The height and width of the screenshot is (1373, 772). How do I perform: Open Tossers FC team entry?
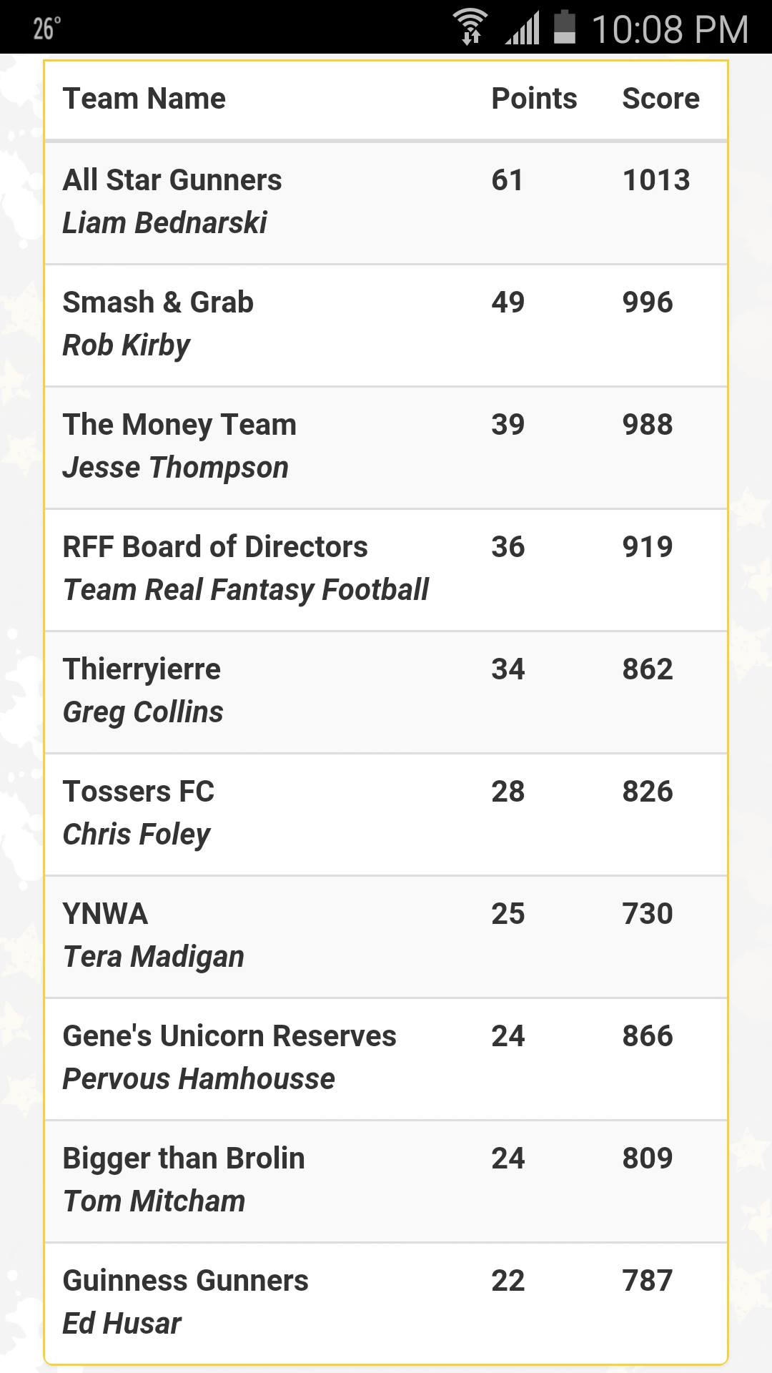[386, 815]
